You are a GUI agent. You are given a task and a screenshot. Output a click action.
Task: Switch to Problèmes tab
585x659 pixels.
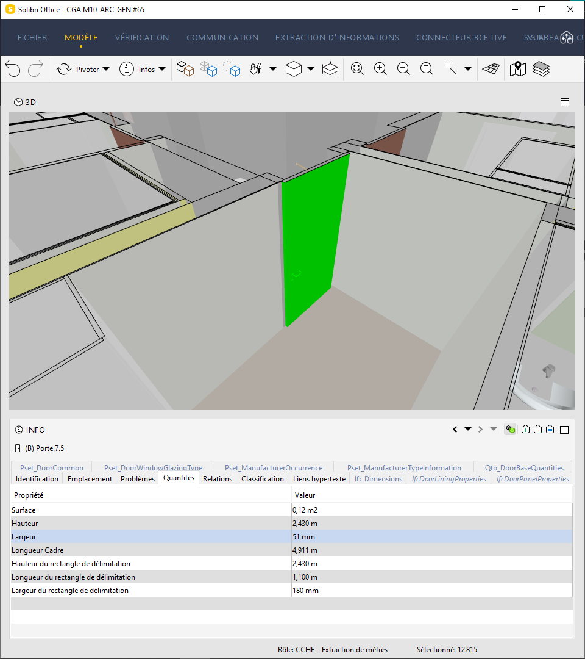coord(138,479)
